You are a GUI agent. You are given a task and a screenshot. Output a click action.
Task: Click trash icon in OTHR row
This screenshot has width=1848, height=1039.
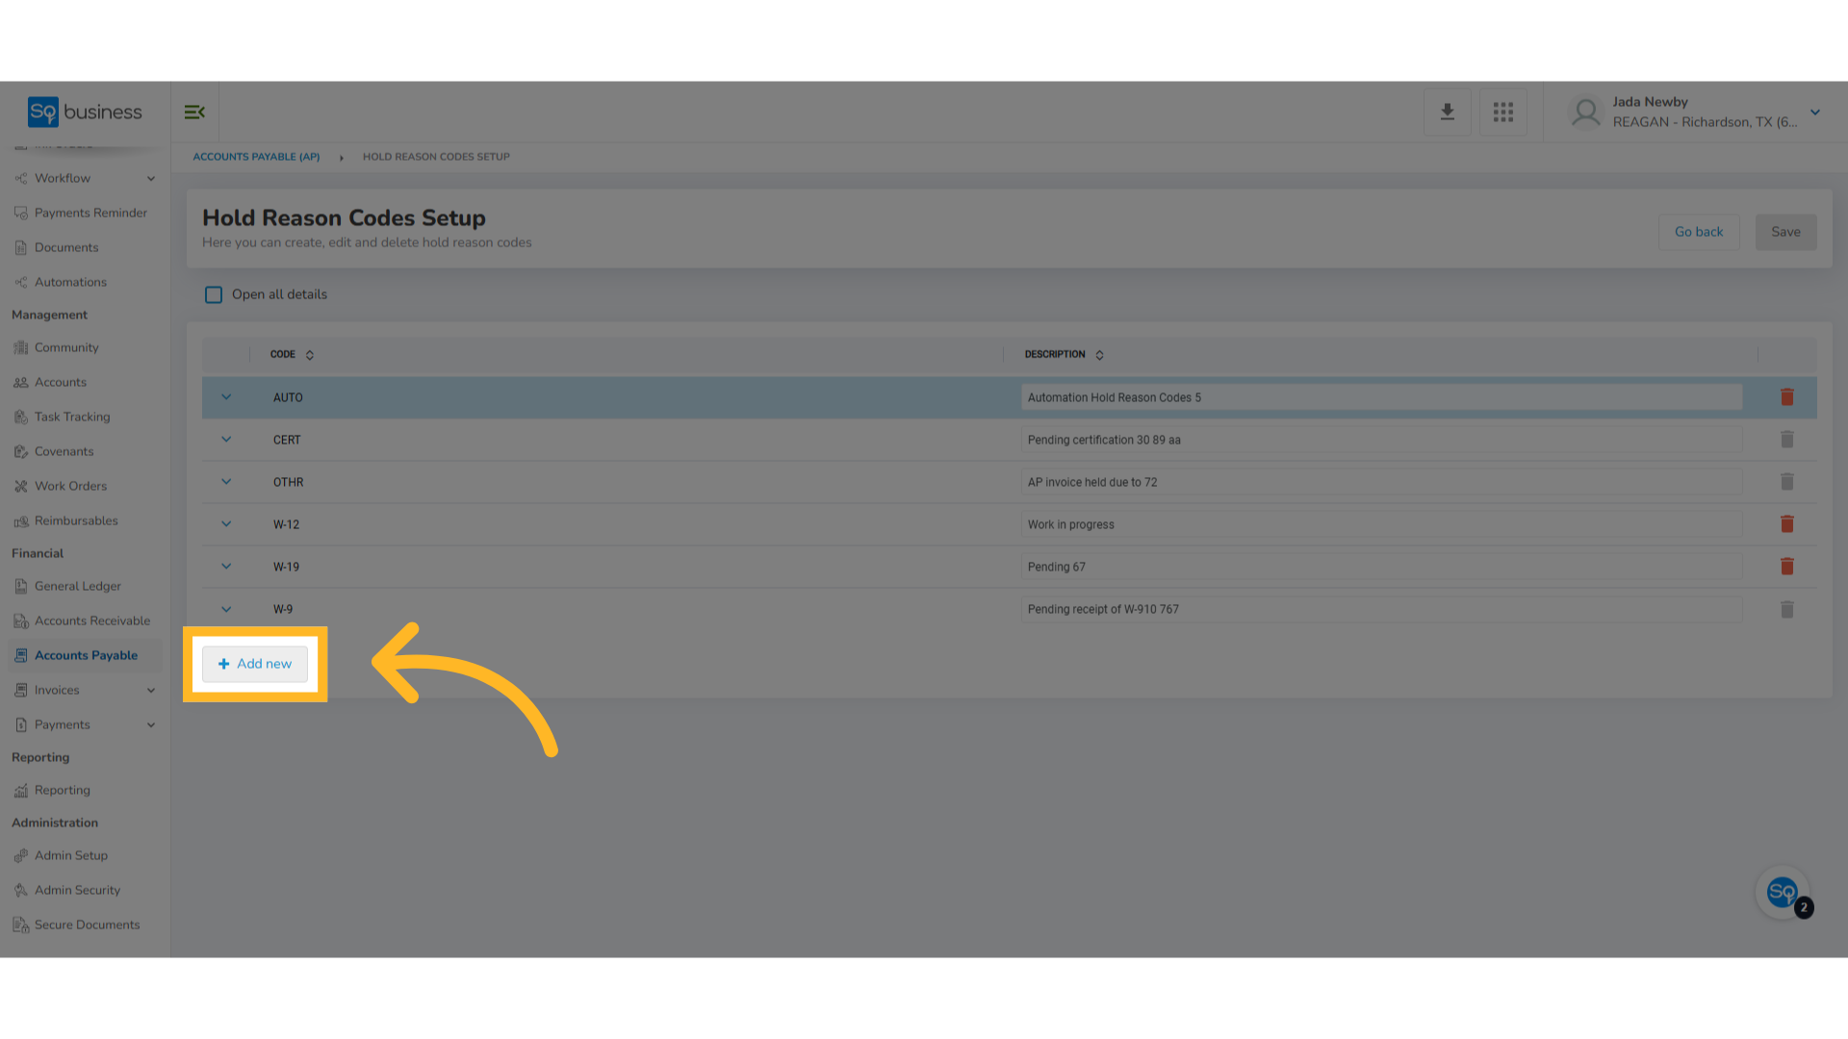(1786, 482)
